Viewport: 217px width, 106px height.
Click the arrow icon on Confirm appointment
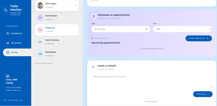(x=207, y=38)
